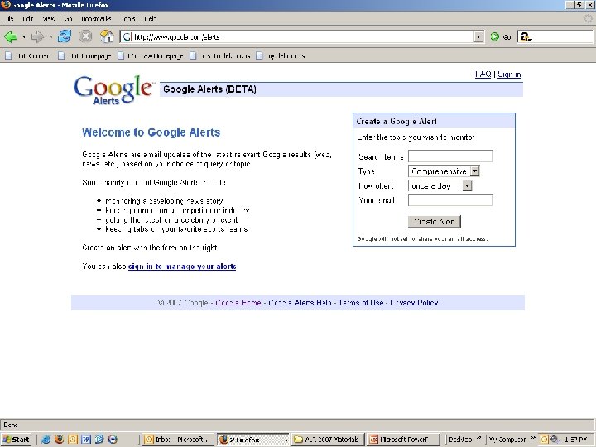Open the Bookmarks menu
The image size is (596, 447).
point(96,18)
